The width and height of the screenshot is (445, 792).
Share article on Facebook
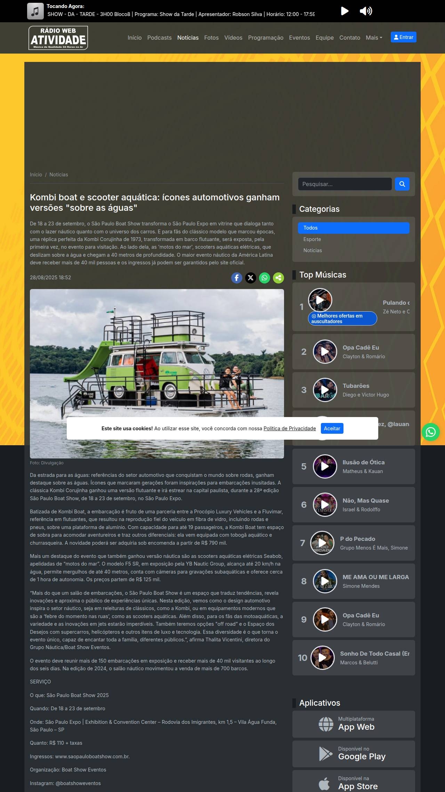[237, 278]
